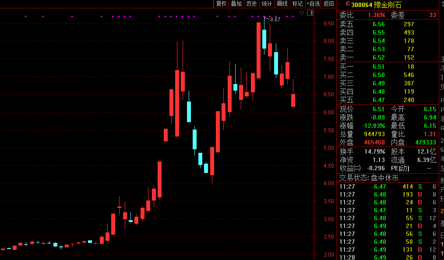Click the diamond icon above the chart

coord(302,13)
